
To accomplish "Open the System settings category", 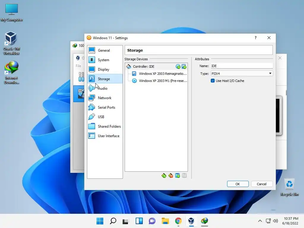I will coord(105,60).
